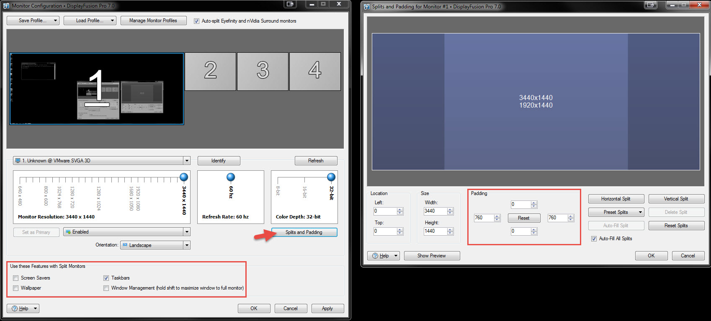
Task: Click the 1280 x 720 resolution label
Action: coord(72,197)
